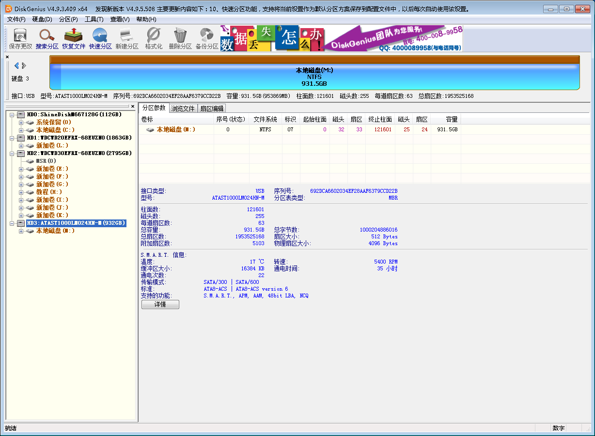Expand the 本地磁盘(C:) partition node

tap(21, 130)
